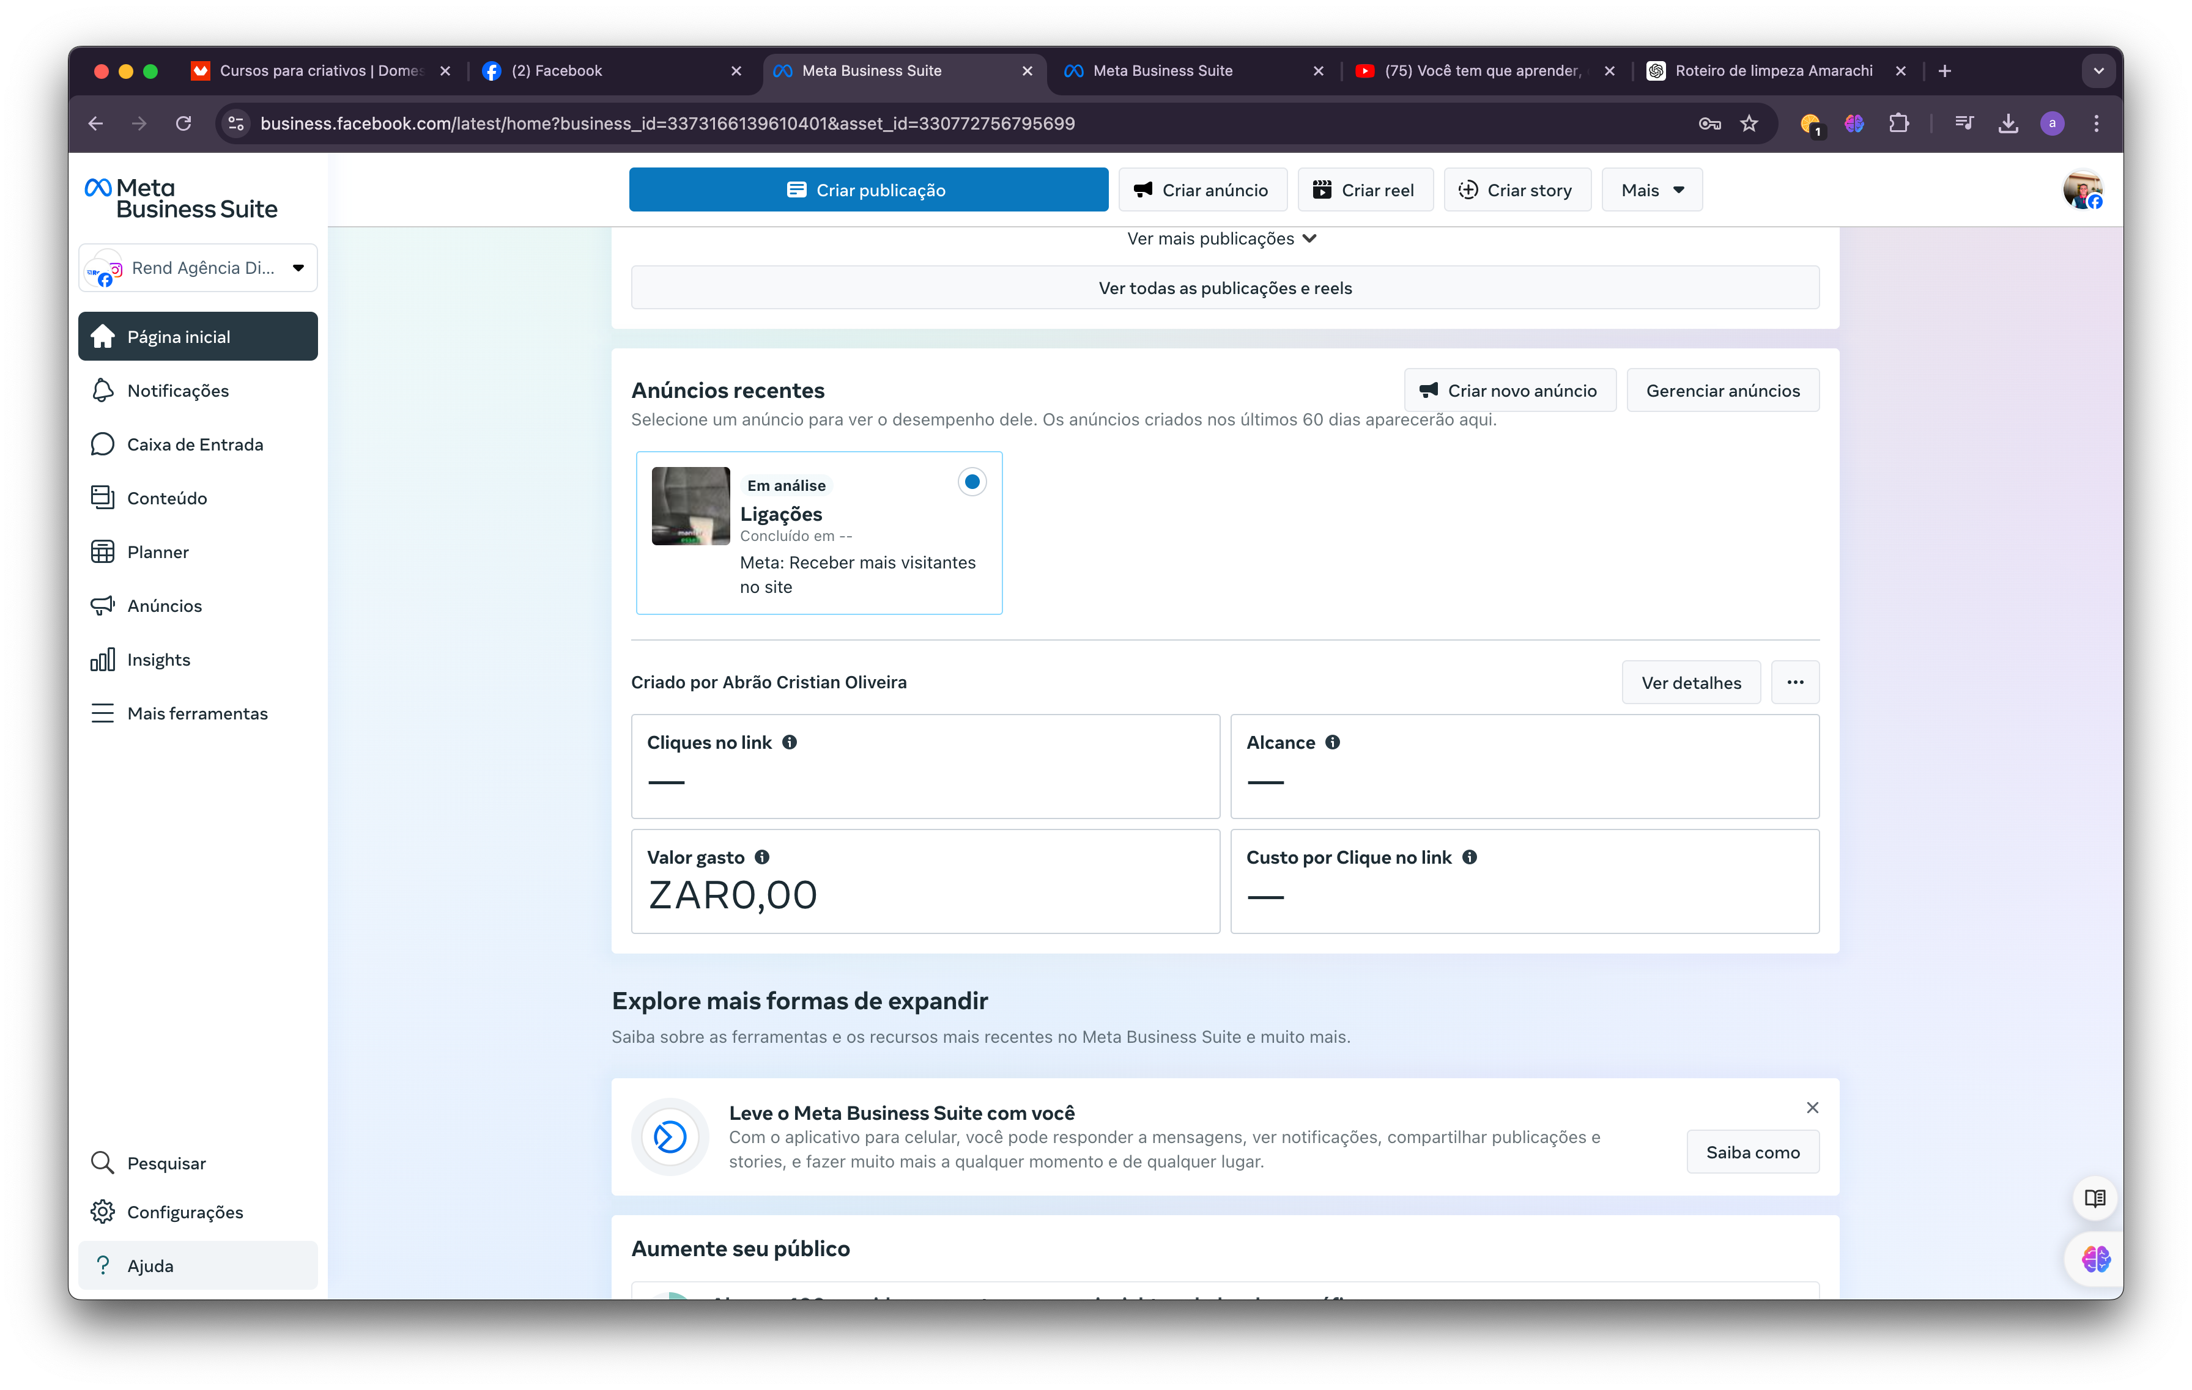Viewport: 2192px width, 1390px height.
Task: Click the ZAR0,00 spent value
Action: click(733, 895)
